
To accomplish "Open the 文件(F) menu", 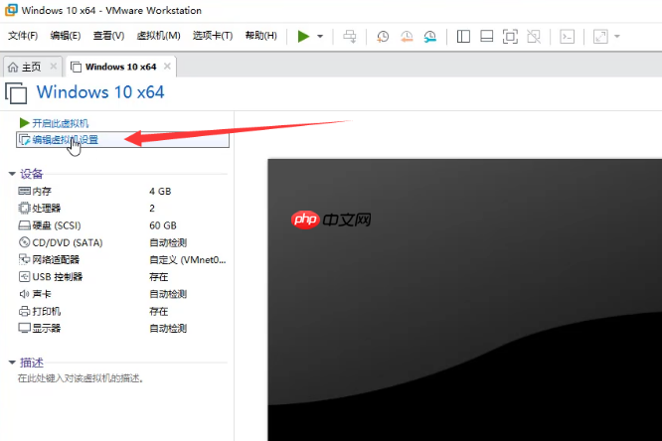I will click(23, 36).
